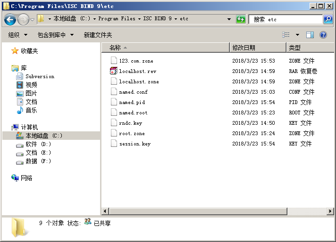Select drive 文档 (E:)

pos(38,153)
